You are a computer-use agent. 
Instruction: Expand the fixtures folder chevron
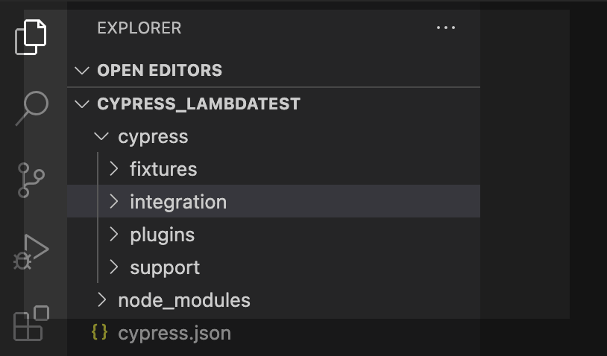[x=114, y=169]
